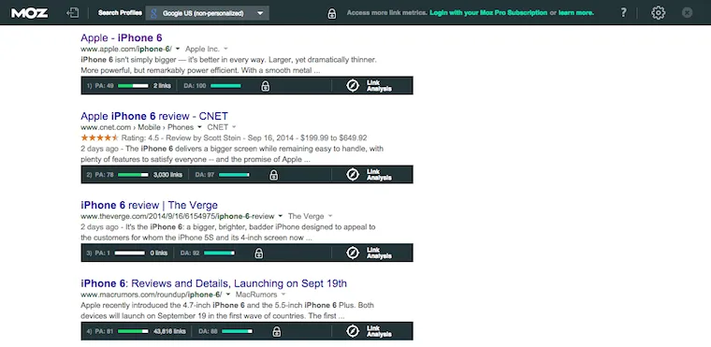Screen dimensions: 711x347
Task: Expand the arrow after cnet.com Mobile Phones
Action: 199,127
